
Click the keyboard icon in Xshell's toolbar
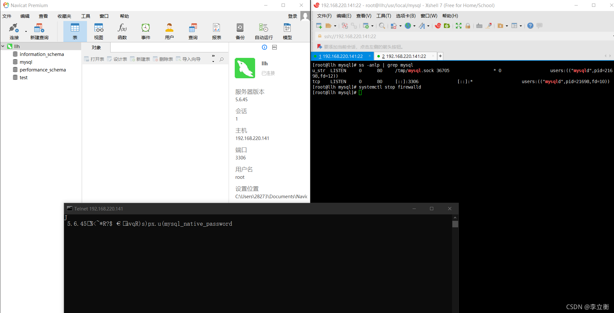click(479, 26)
